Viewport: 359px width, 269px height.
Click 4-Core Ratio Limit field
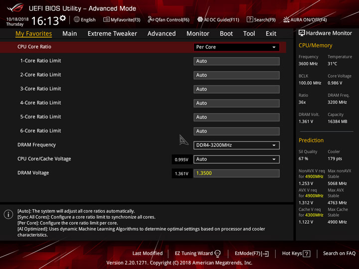pos(236,103)
